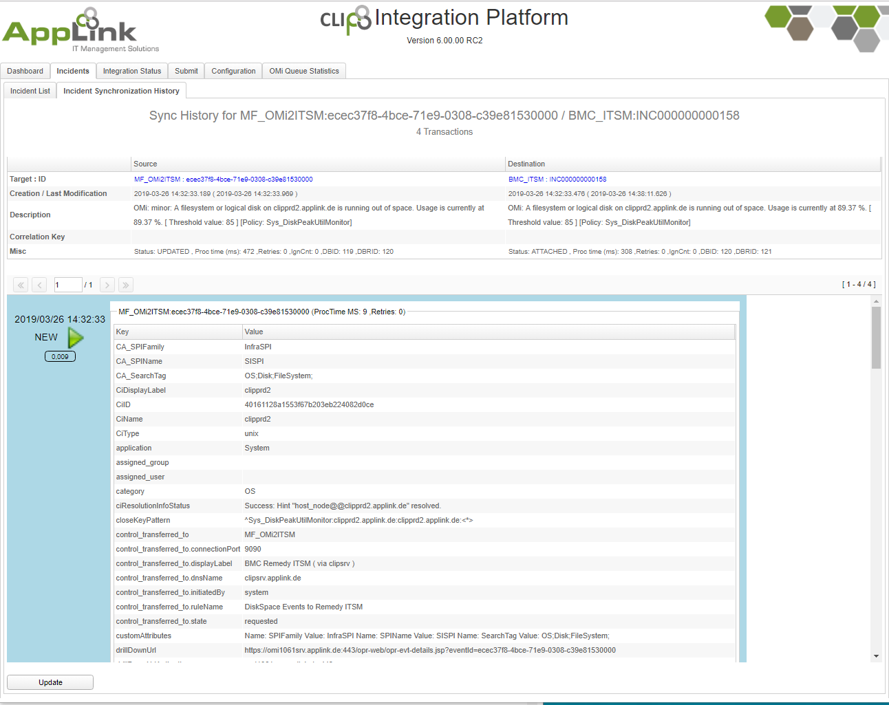Select the CA_SearchTag key cell
The width and height of the screenshot is (889, 705).
(178, 376)
